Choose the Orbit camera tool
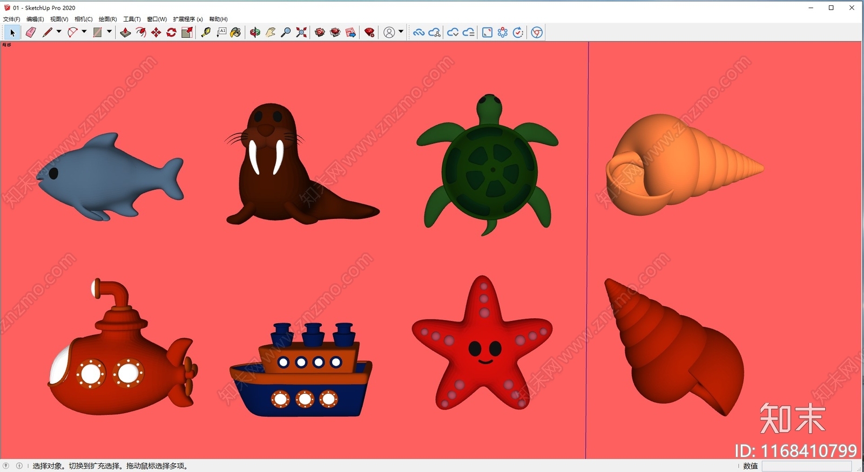Screen dimensions: 864x472 [255, 32]
